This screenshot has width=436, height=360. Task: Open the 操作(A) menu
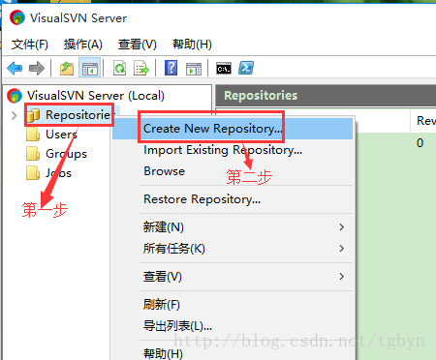click(83, 45)
